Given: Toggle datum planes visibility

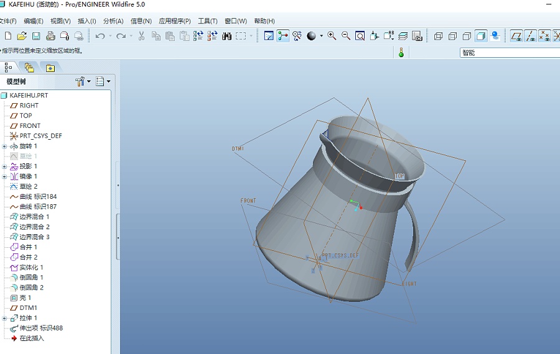Looking at the screenshot, I should point(516,36).
